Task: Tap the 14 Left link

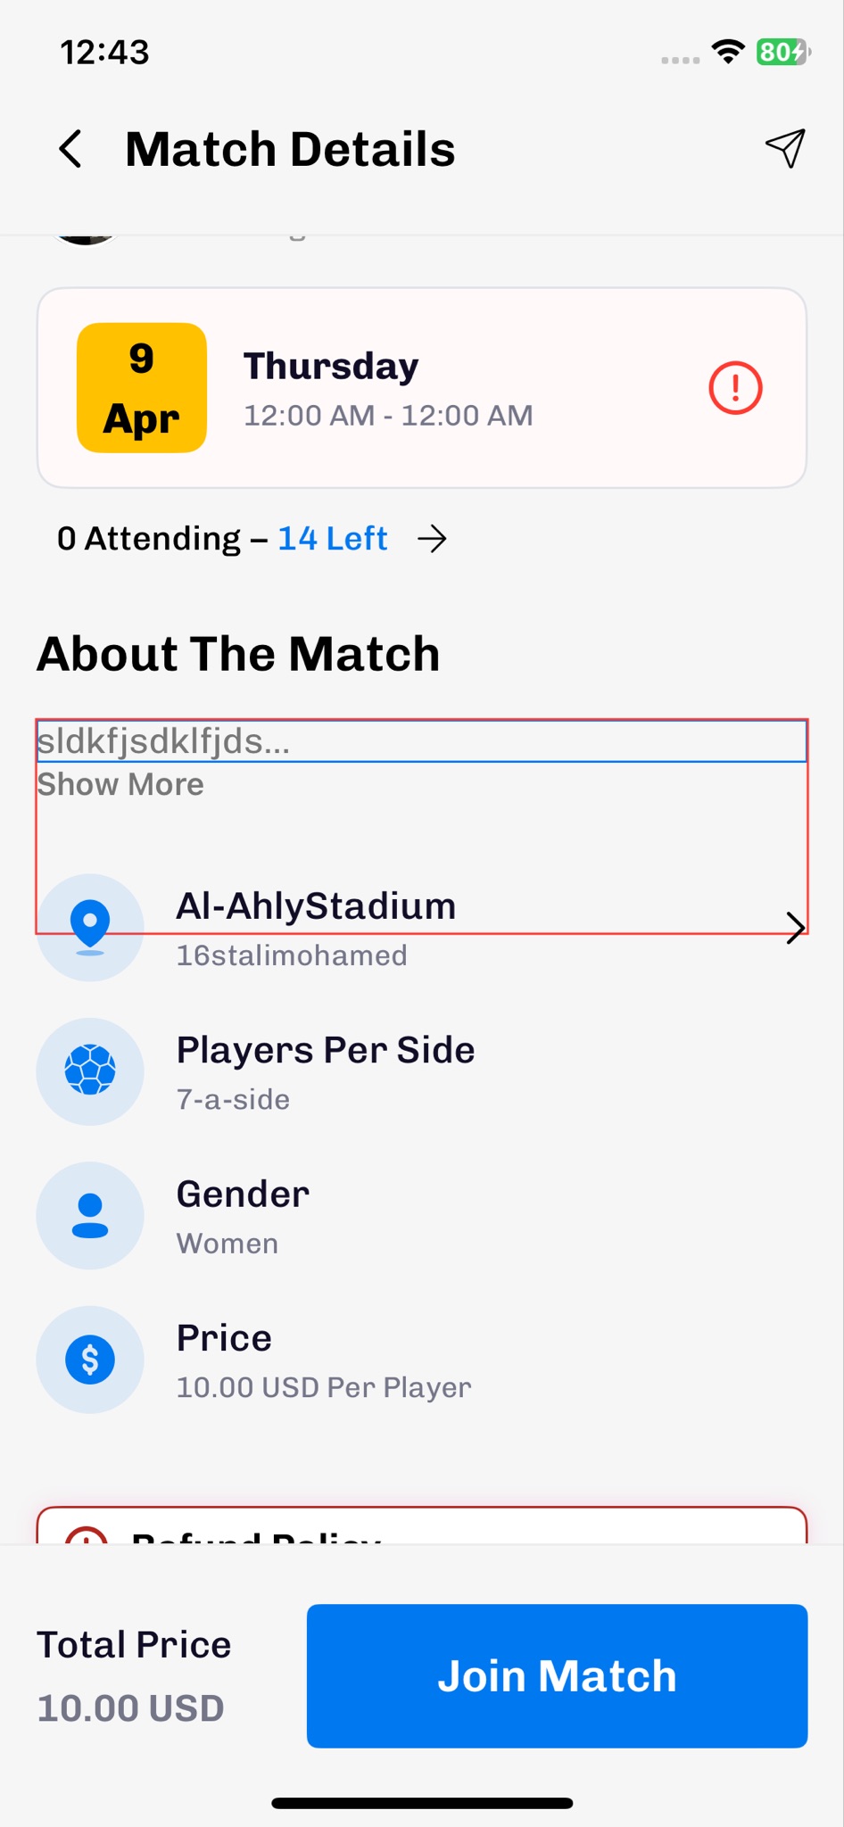Action: (x=332, y=539)
